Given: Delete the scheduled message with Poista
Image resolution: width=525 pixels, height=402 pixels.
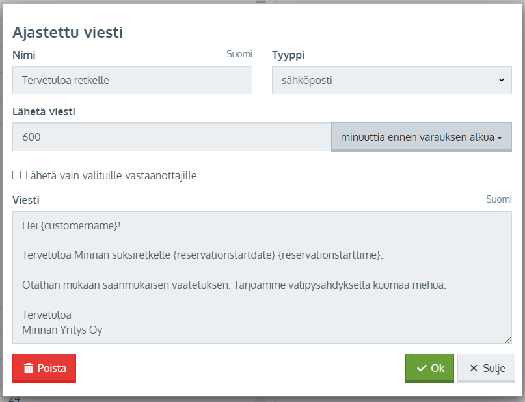Looking at the screenshot, I should click(44, 368).
